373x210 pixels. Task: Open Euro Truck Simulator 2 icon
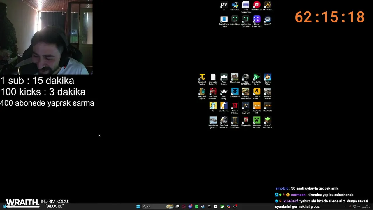224,123
